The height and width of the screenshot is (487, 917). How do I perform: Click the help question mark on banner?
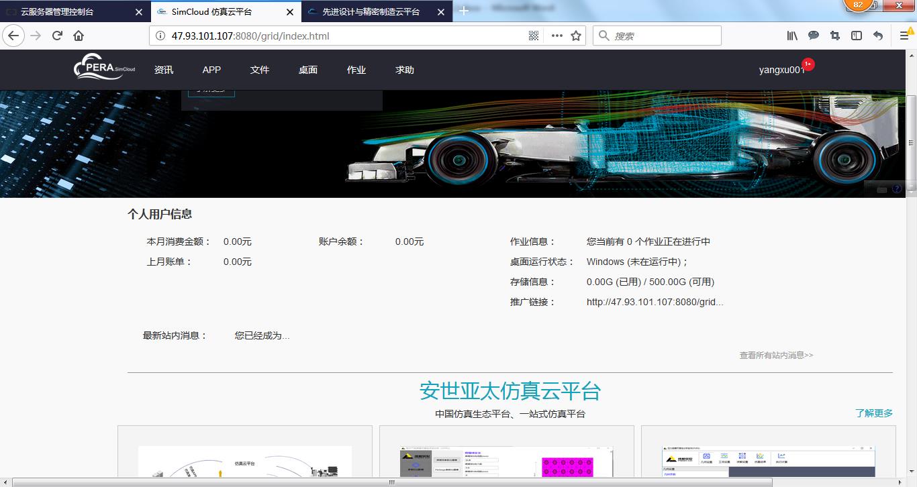pos(897,189)
